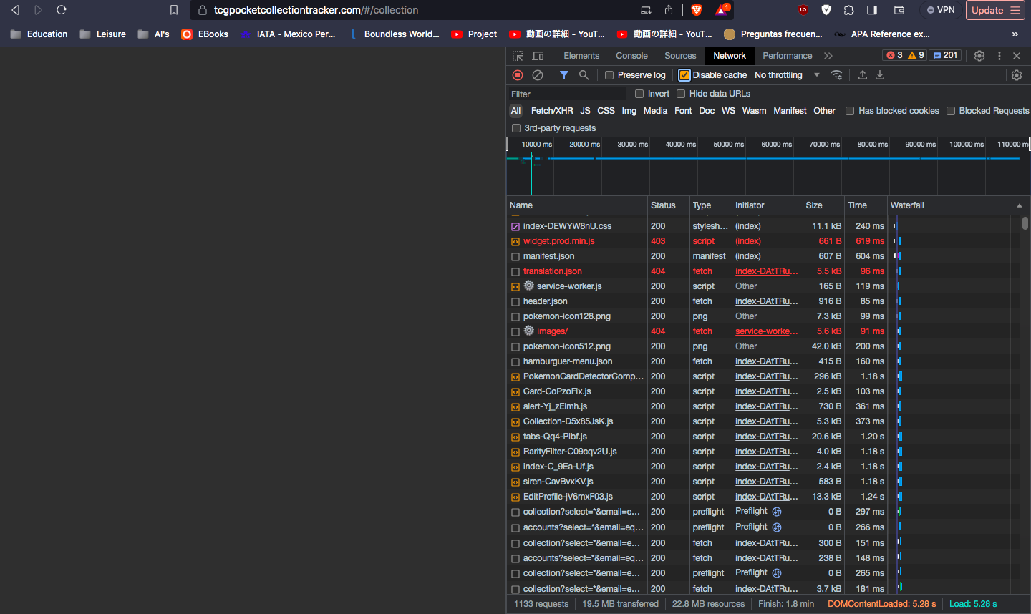1031x614 pixels.
Task: Check the 3rd-party requests checkbox
Action: click(x=516, y=128)
